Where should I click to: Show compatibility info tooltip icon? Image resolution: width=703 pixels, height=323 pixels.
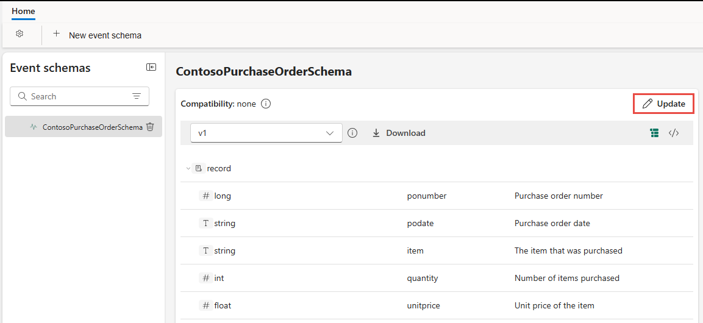(266, 104)
